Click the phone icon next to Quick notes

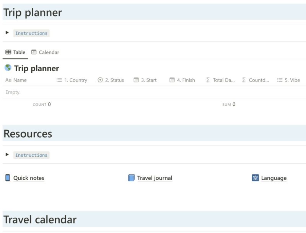point(8,178)
